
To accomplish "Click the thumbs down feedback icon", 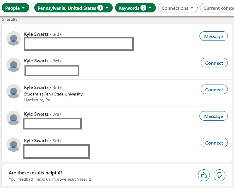I will 219,175.
